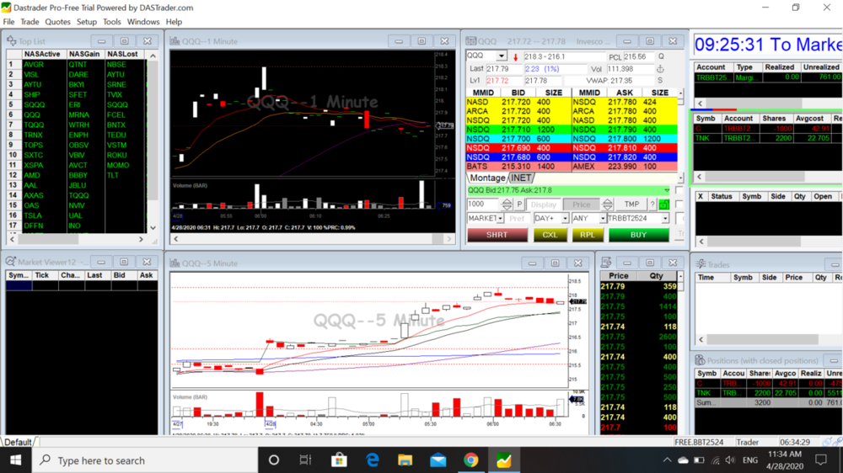Switch to the INET tab in montage
This screenshot has height=473, width=843.
(521, 178)
